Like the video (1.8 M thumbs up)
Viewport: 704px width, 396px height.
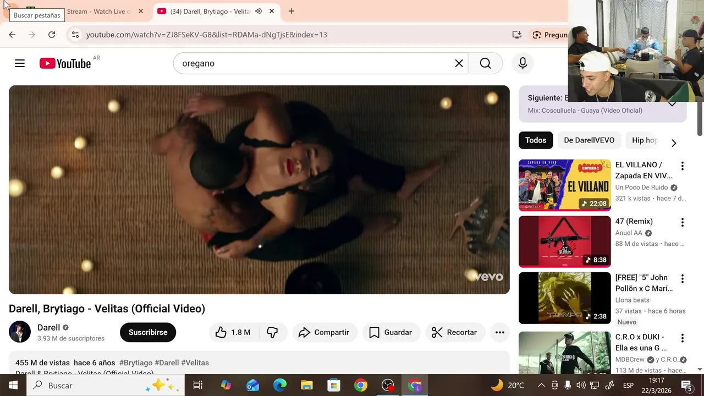point(233,332)
